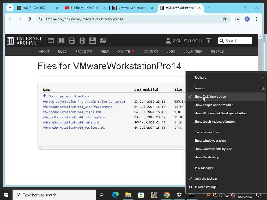Viewport: 267px width, 200px height.
Task: Open the command prompt taskbar icon
Action: (x=192, y=195)
